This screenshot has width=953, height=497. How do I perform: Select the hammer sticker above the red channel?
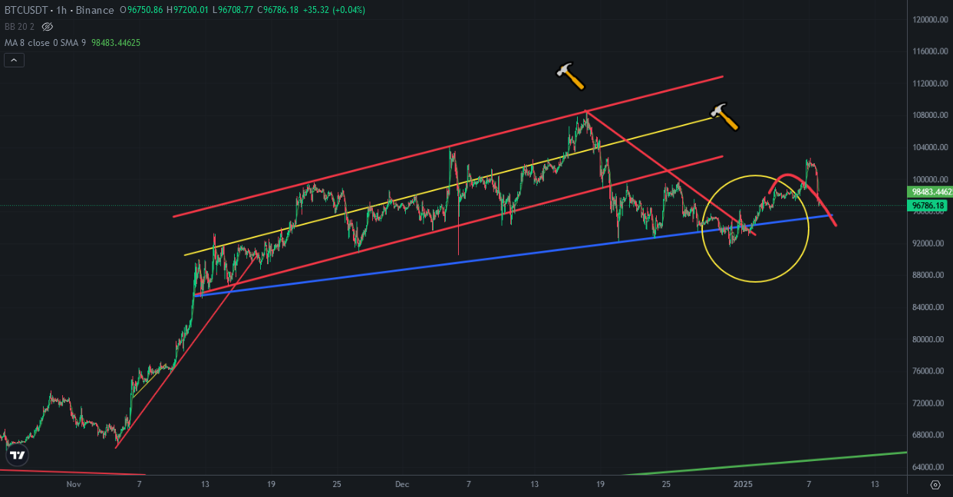pyautogui.click(x=570, y=76)
